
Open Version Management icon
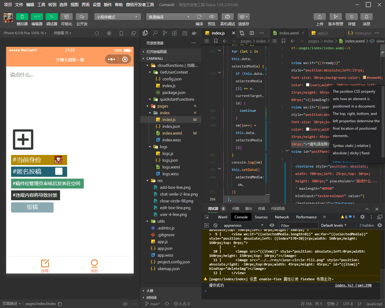[x=335, y=17]
